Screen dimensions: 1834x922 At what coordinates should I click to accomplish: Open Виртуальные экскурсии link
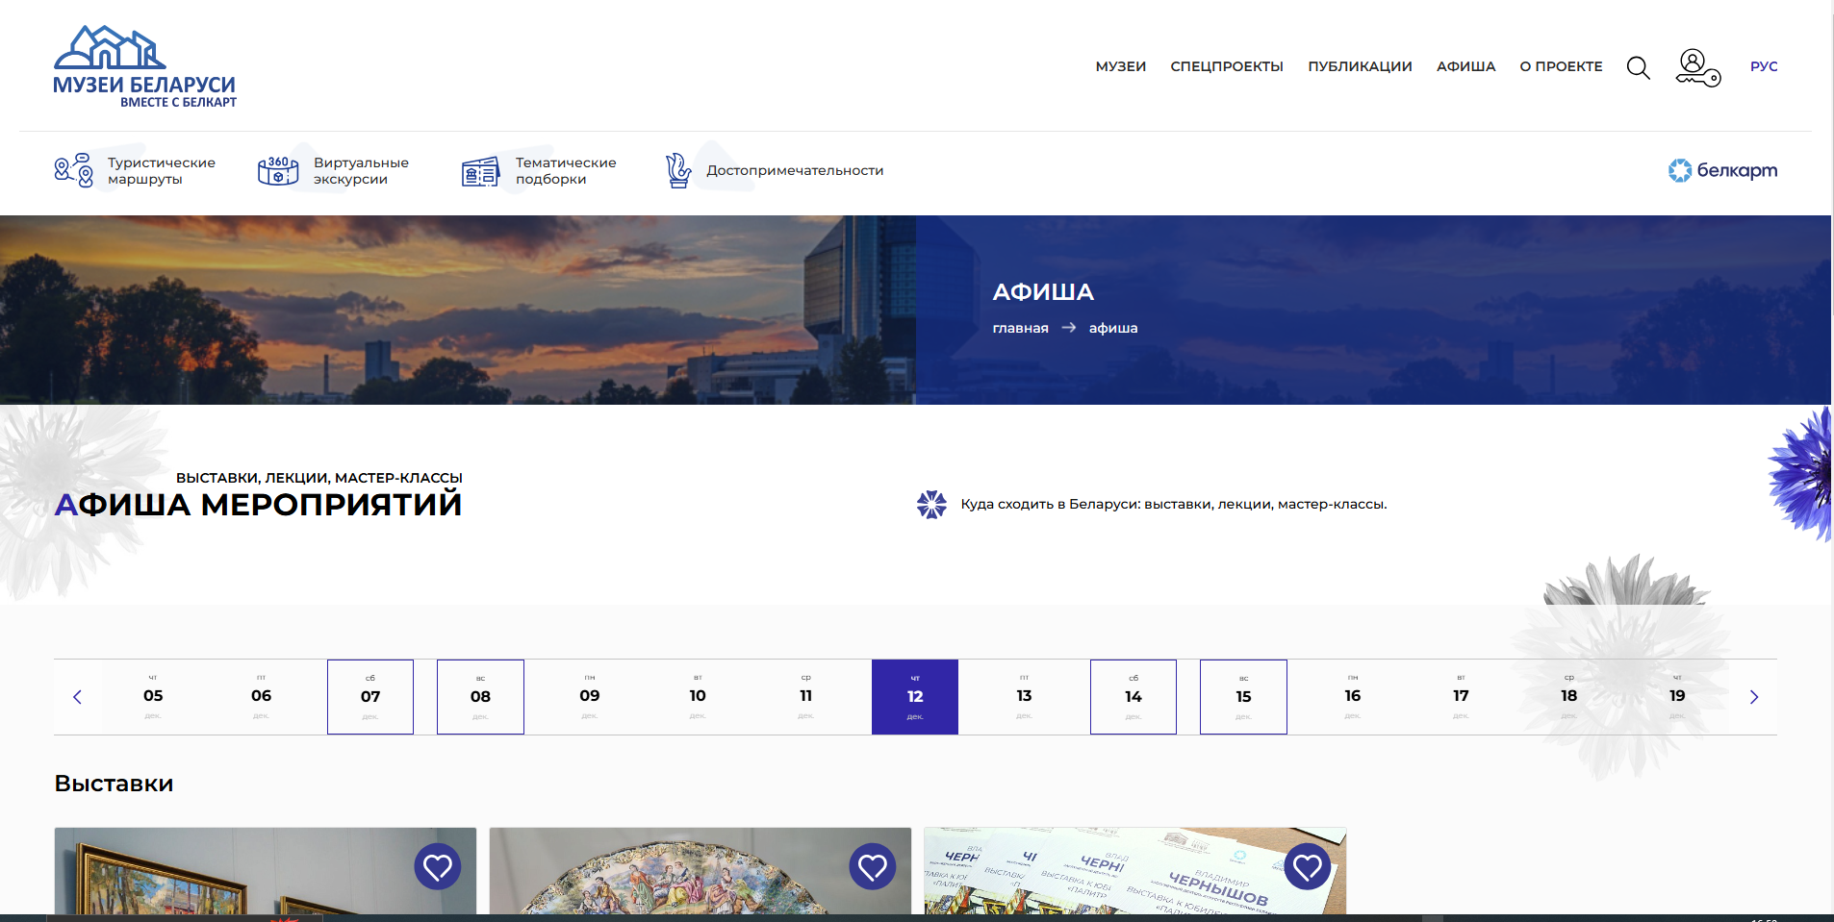pyautogui.click(x=361, y=171)
